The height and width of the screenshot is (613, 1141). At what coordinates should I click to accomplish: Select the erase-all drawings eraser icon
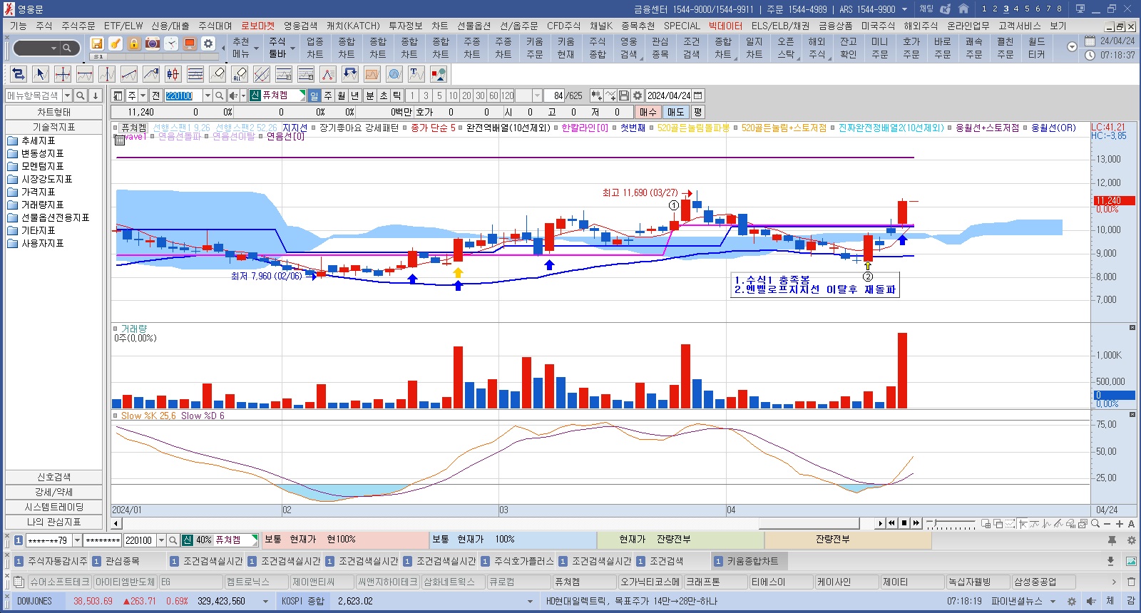tap(240, 74)
